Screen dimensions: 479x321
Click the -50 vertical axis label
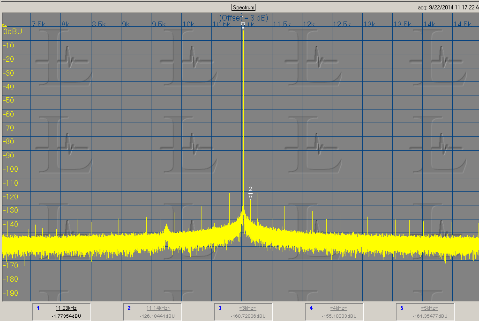tap(8, 101)
